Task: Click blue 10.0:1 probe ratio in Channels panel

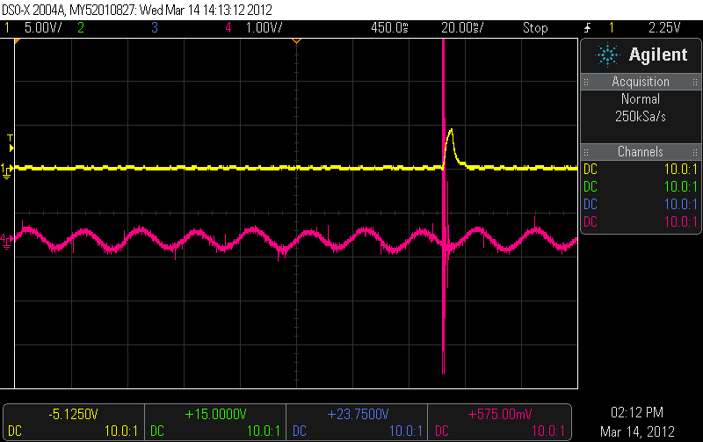Action: (x=681, y=205)
